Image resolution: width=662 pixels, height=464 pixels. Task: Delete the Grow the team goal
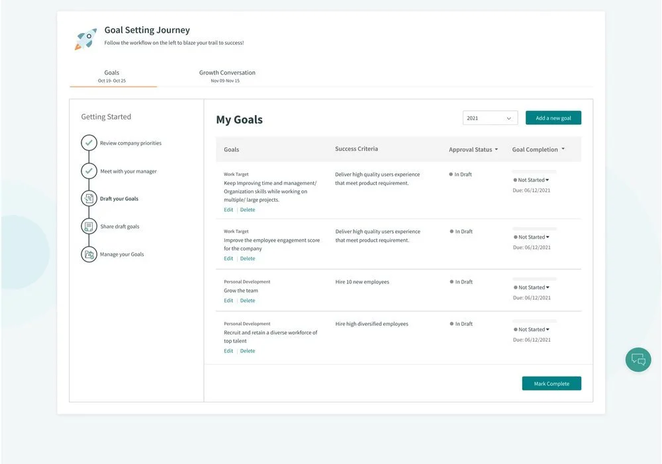tap(248, 301)
